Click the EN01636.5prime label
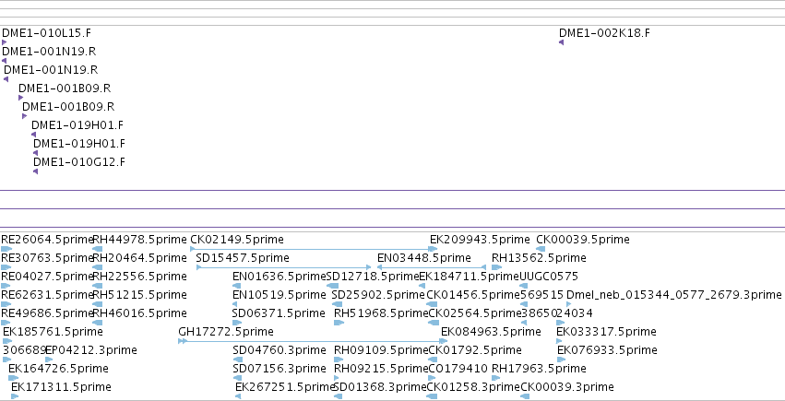Viewport: 785px width, 401px height. (x=280, y=277)
